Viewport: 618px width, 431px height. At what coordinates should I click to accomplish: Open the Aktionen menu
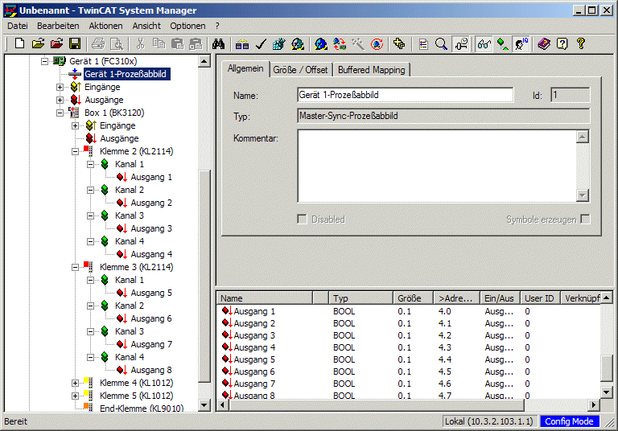tap(105, 26)
